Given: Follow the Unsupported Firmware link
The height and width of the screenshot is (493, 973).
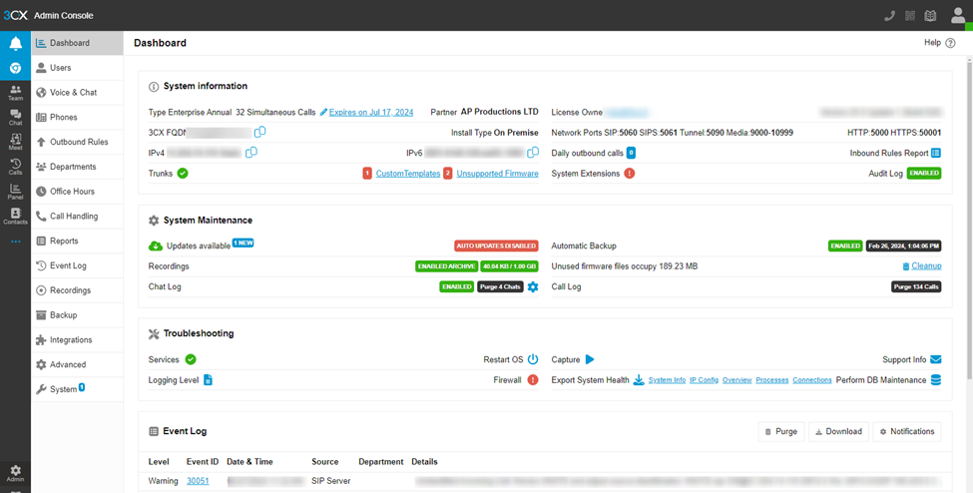Looking at the screenshot, I should point(497,174).
